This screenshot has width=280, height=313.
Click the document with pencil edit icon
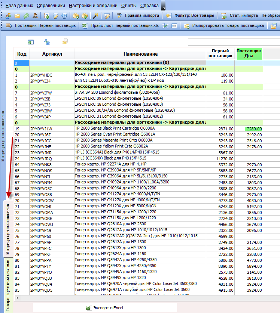pyautogui.click(x=55, y=16)
